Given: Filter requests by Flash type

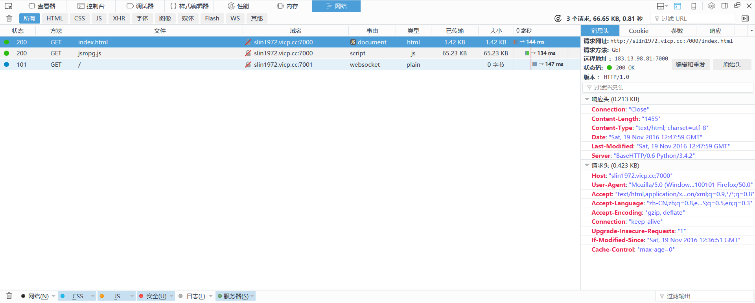Looking at the screenshot, I should (x=212, y=18).
